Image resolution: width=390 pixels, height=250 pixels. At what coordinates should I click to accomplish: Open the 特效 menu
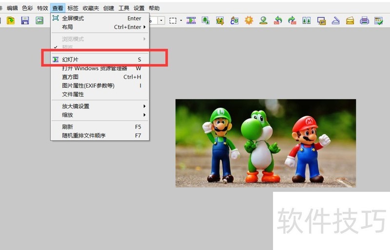coord(42,8)
